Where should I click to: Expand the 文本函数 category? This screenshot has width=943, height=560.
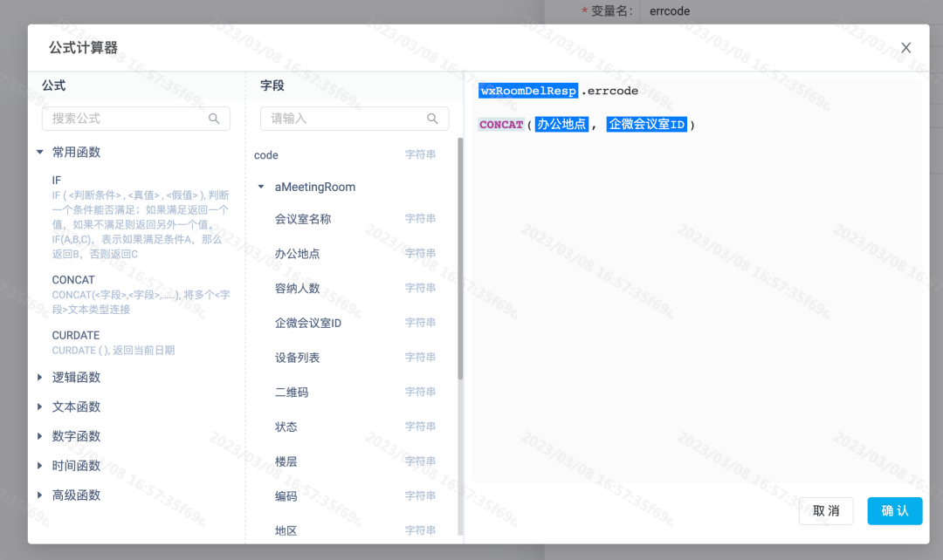point(39,406)
